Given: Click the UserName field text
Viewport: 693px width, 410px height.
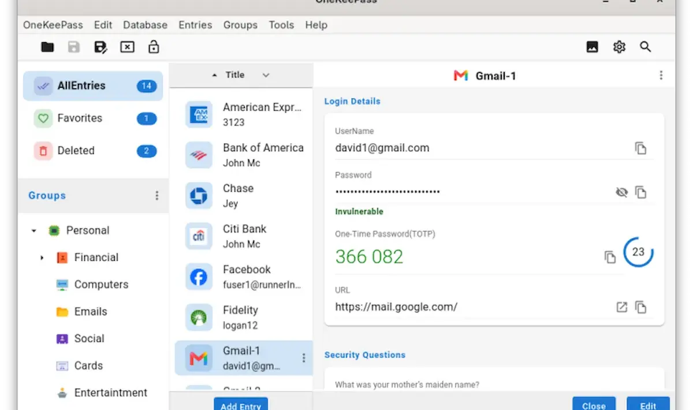Looking at the screenshot, I should [x=382, y=148].
